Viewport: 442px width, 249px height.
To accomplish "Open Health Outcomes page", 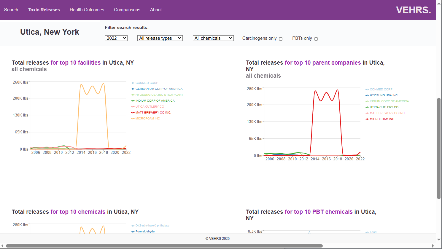I will [87, 10].
